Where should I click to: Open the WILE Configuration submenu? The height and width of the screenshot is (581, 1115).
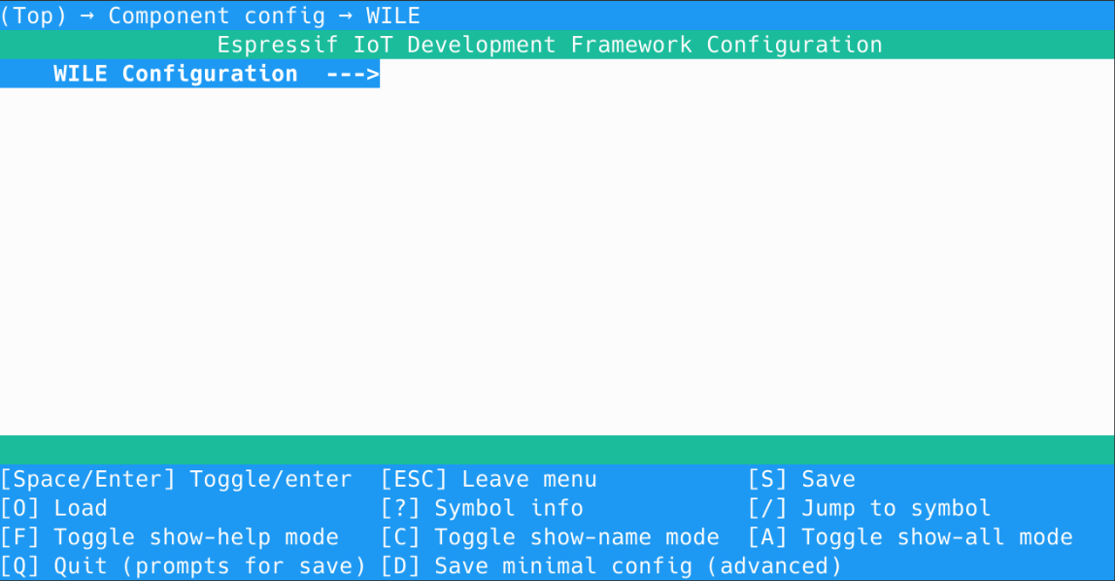pos(175,74)
